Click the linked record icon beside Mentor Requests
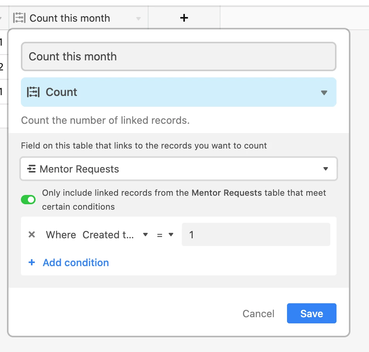The image size is (369, 352). point(32,169)
